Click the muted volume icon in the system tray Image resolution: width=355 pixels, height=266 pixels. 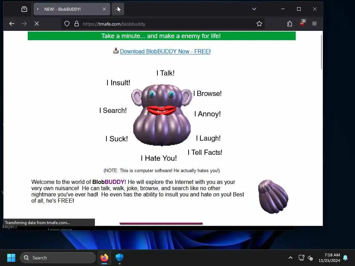click(x=310, y=258)
